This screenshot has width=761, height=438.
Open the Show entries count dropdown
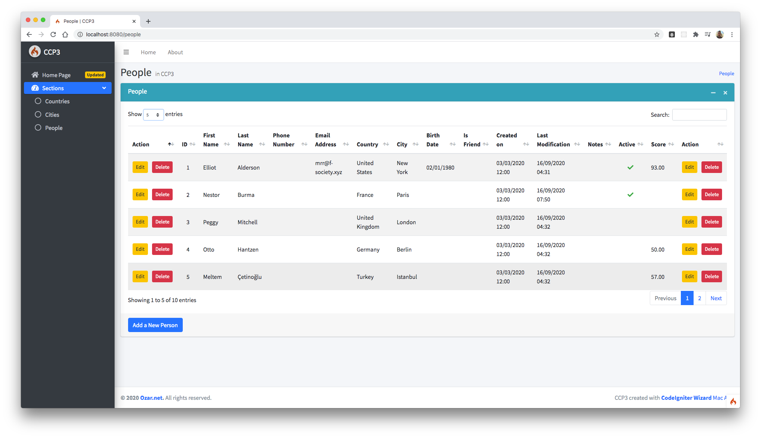[x=153, y=115]
